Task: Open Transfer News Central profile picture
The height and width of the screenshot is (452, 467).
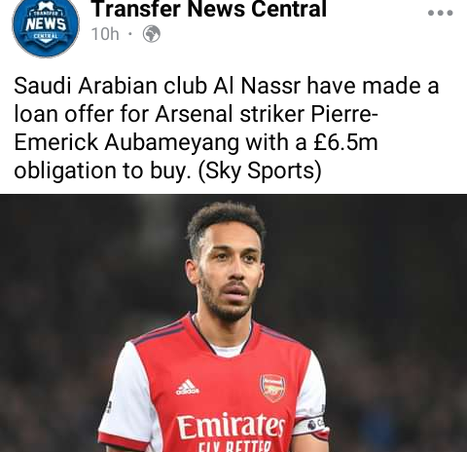Action: (x=46, y=26)
